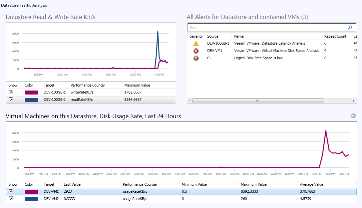
Task: Sort alerts by Repeat Count column
Action: coord(335,36)
